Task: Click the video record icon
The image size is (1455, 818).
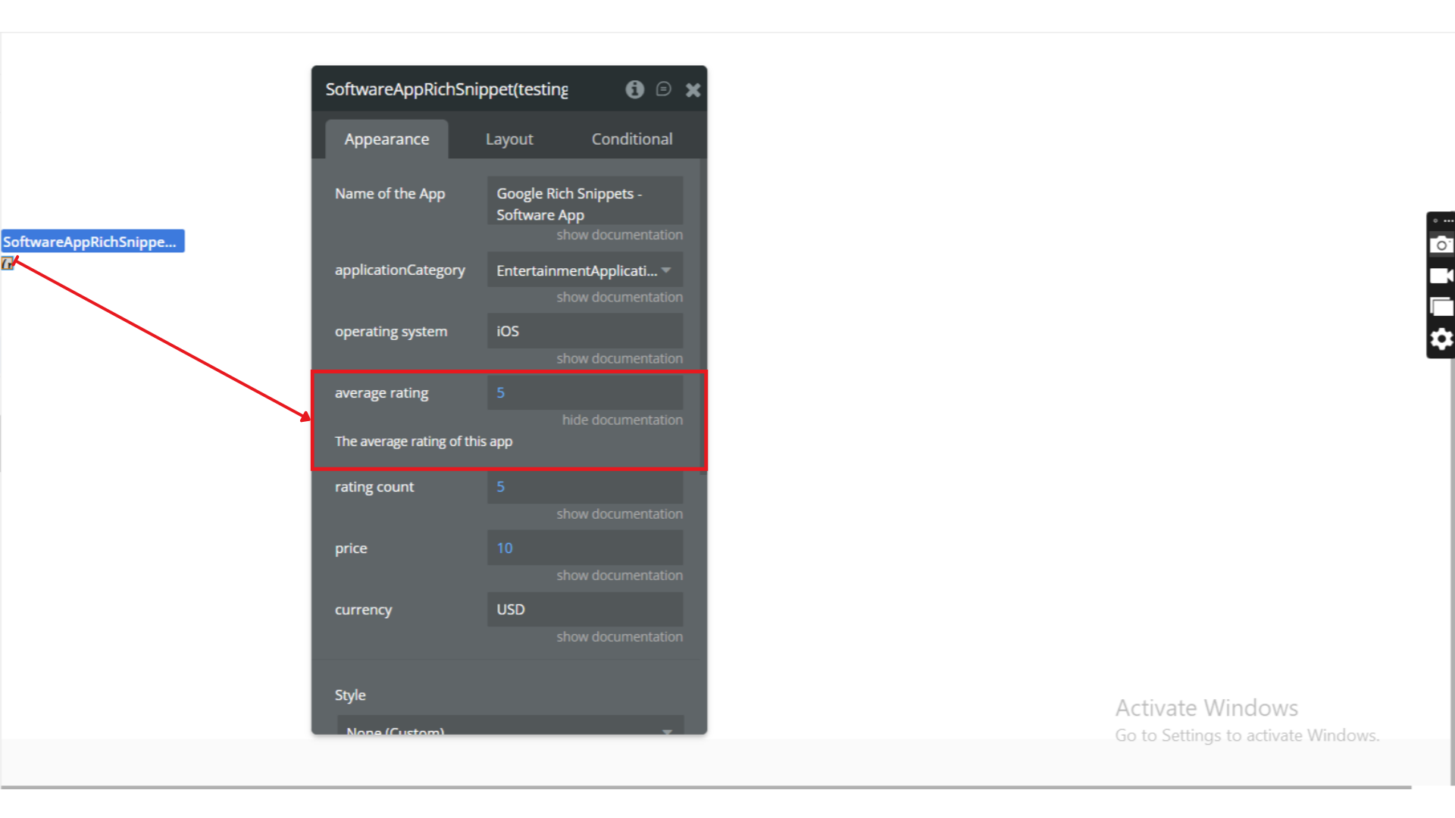Action: [1441, 276]
